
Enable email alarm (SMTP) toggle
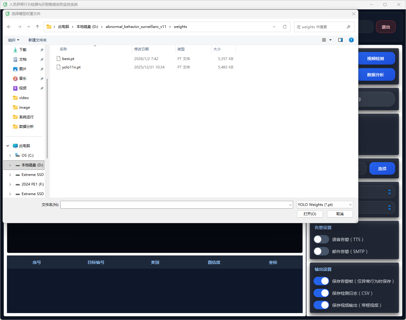321,251
